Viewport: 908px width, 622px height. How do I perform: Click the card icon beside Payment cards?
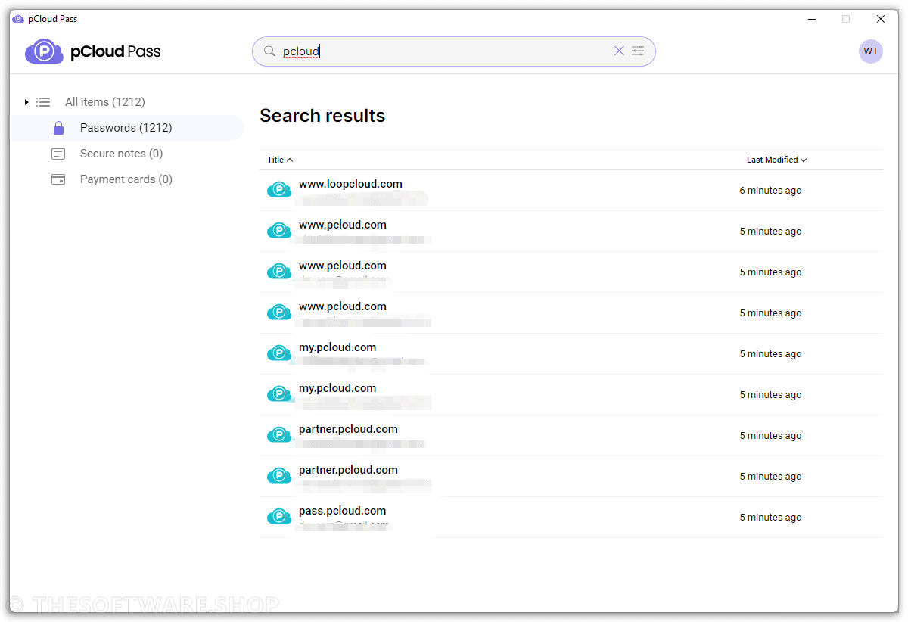[58, 179]
